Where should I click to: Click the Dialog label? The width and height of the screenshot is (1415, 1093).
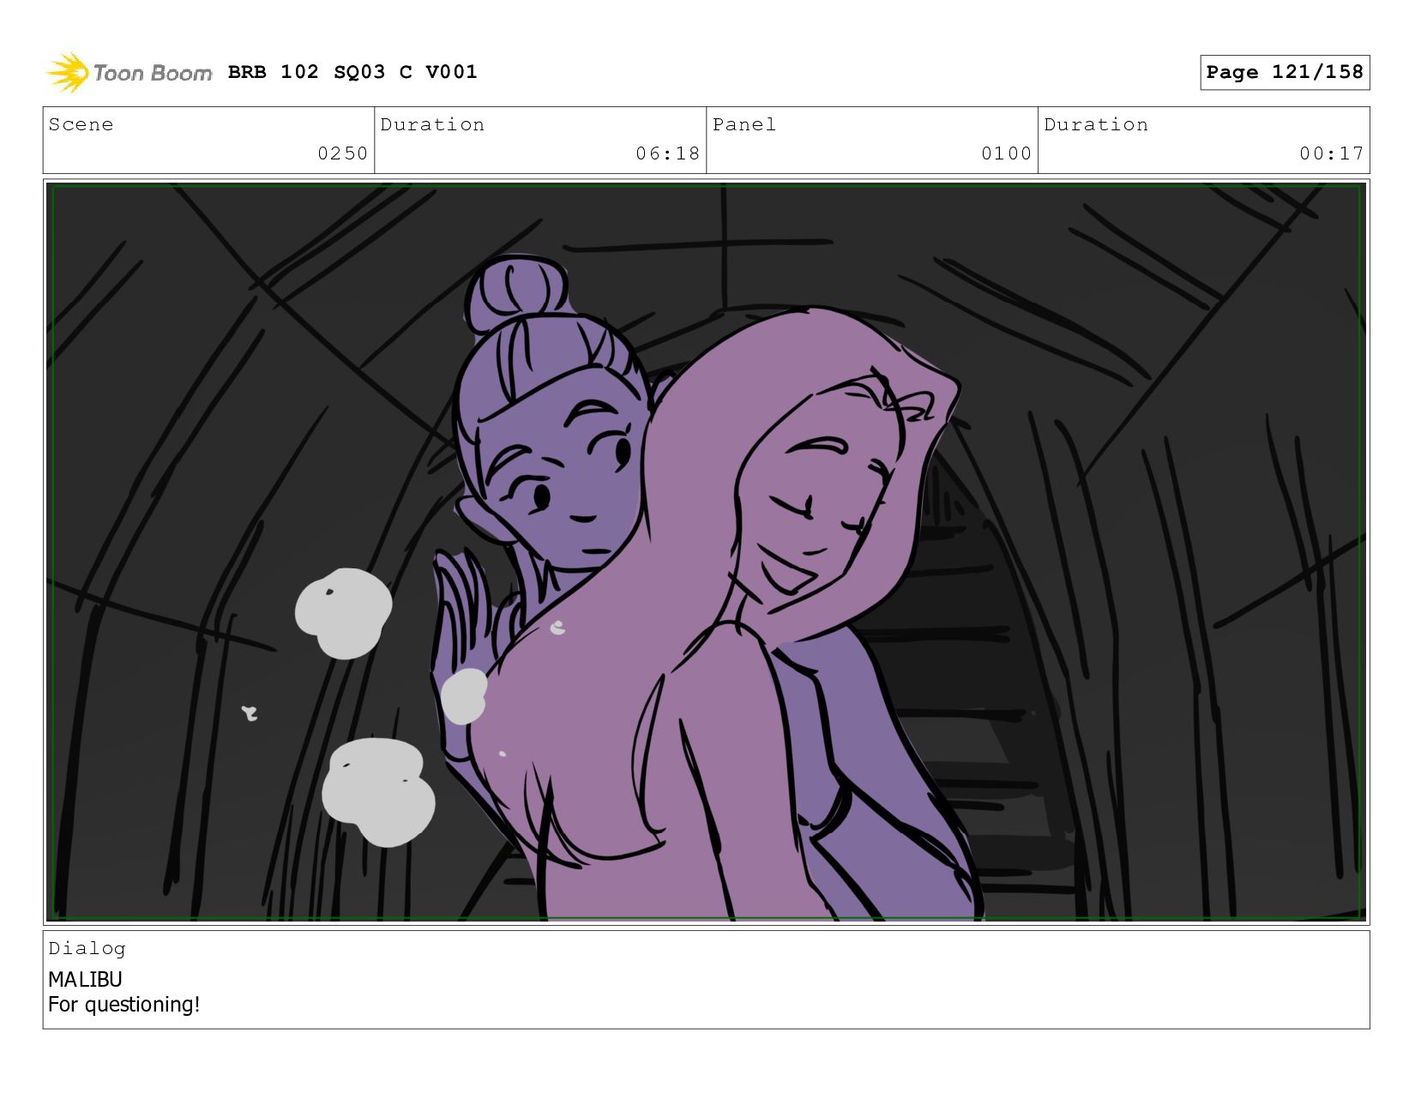coord(87,948)
